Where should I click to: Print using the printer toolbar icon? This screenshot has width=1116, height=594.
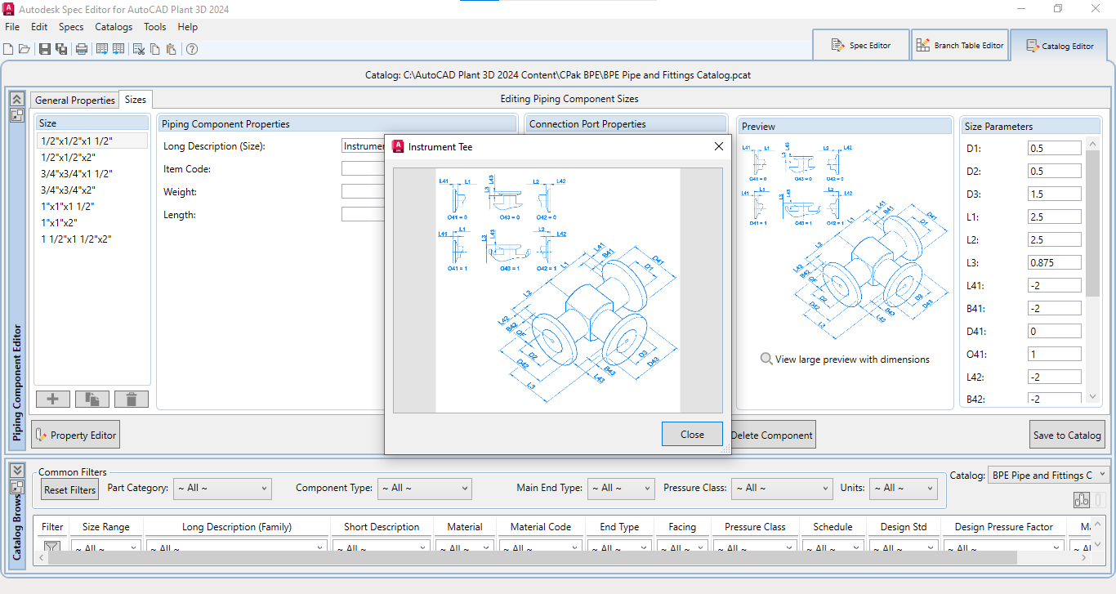pos(82,49)
